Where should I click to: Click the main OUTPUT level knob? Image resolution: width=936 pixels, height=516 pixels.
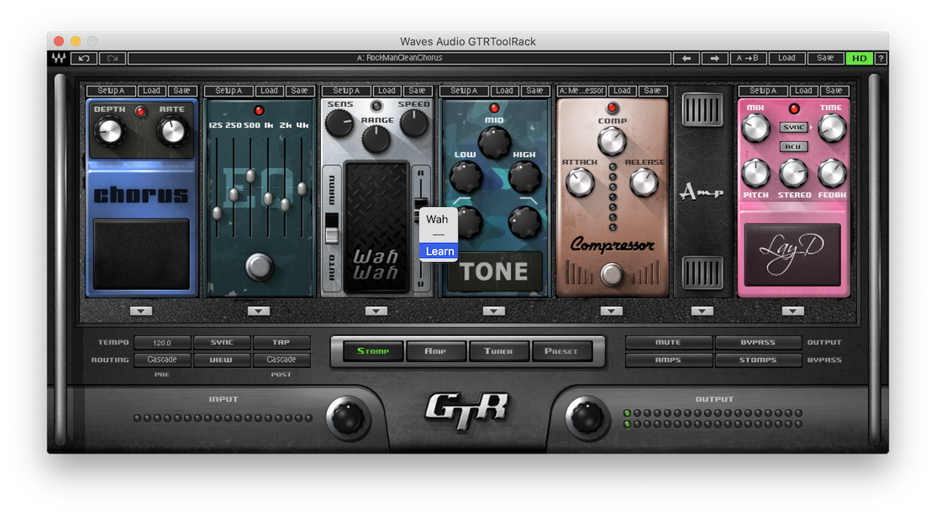click(x=586, y=417)
